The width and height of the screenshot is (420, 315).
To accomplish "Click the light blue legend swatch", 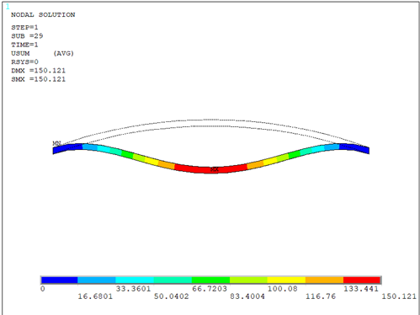I will pyautogui.click(x=97, y=280).
